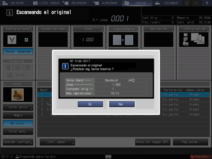Click the Perforación column header

[173, 90]
